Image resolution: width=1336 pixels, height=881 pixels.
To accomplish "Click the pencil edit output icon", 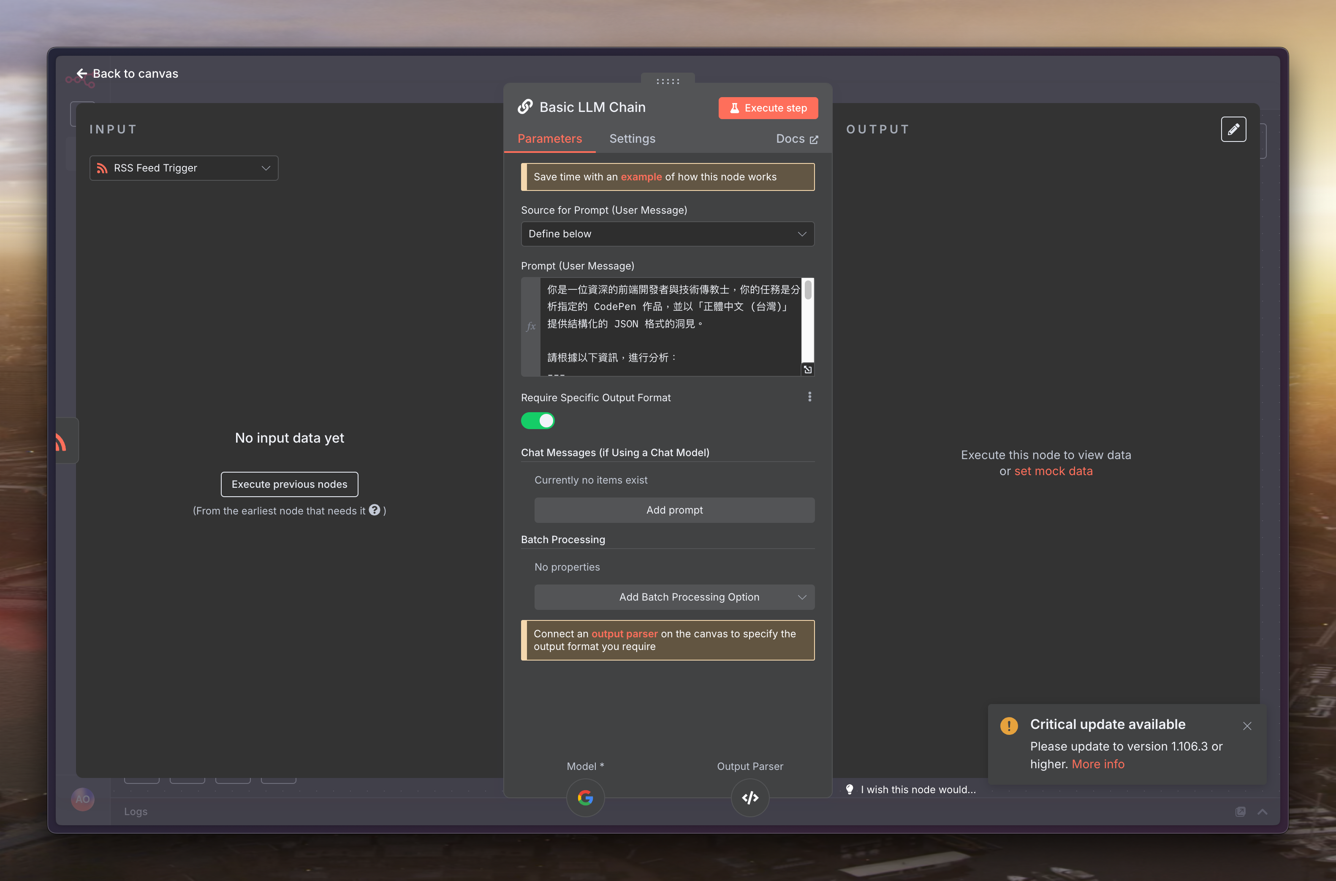I will (1233, 129).
